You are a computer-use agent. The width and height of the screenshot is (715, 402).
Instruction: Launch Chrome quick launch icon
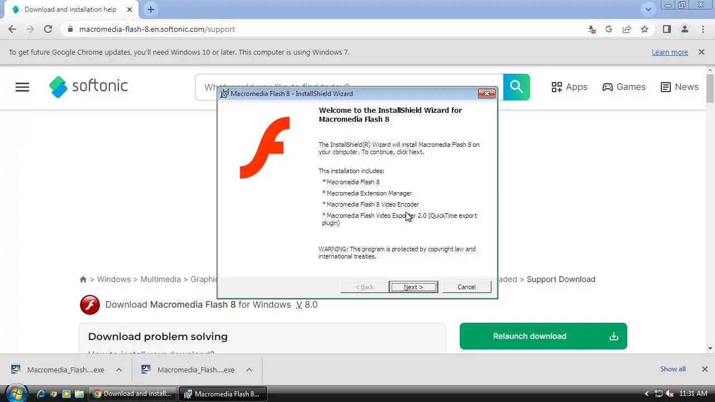click(54, 394)
